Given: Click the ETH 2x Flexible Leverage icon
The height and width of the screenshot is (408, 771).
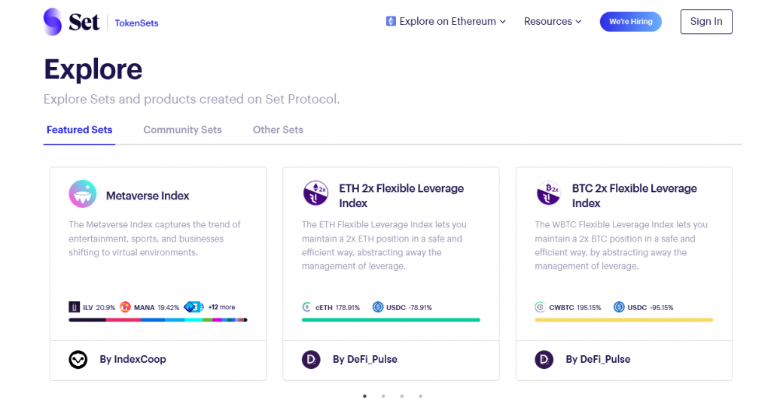Looking at the screenshot, I should coord(315,193).
